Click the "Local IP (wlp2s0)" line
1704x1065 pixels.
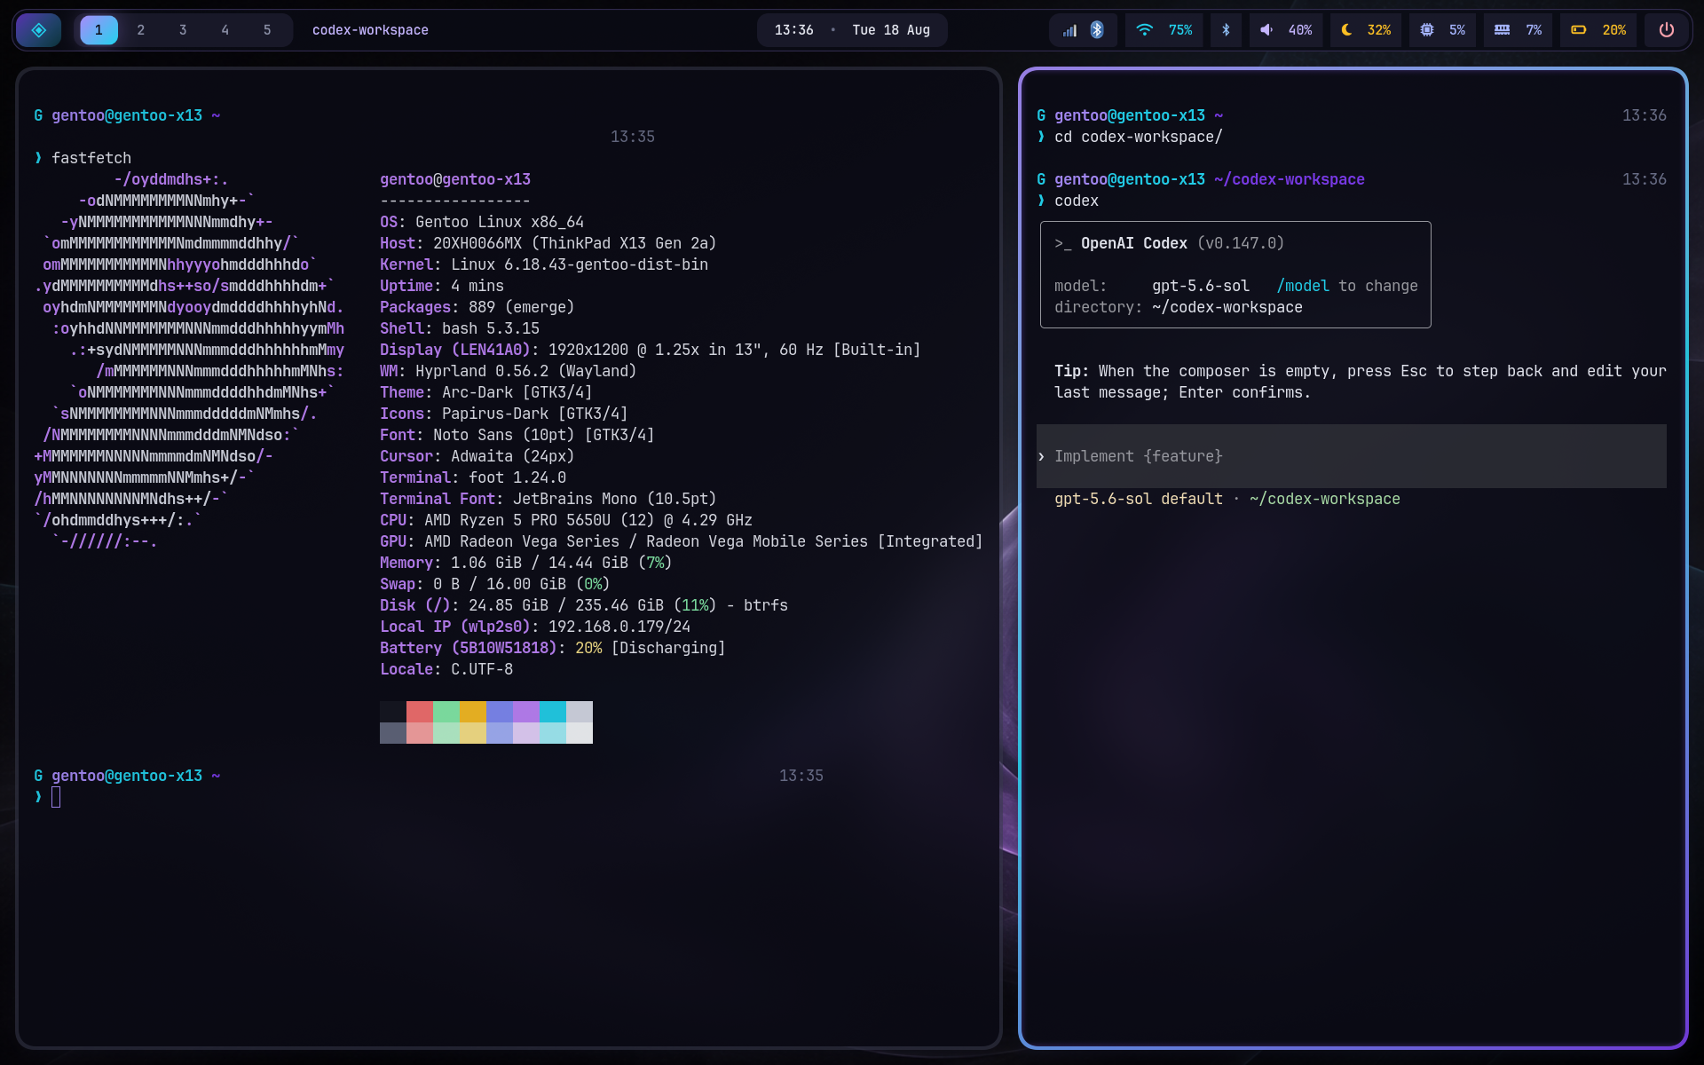(x=535, y=627)
